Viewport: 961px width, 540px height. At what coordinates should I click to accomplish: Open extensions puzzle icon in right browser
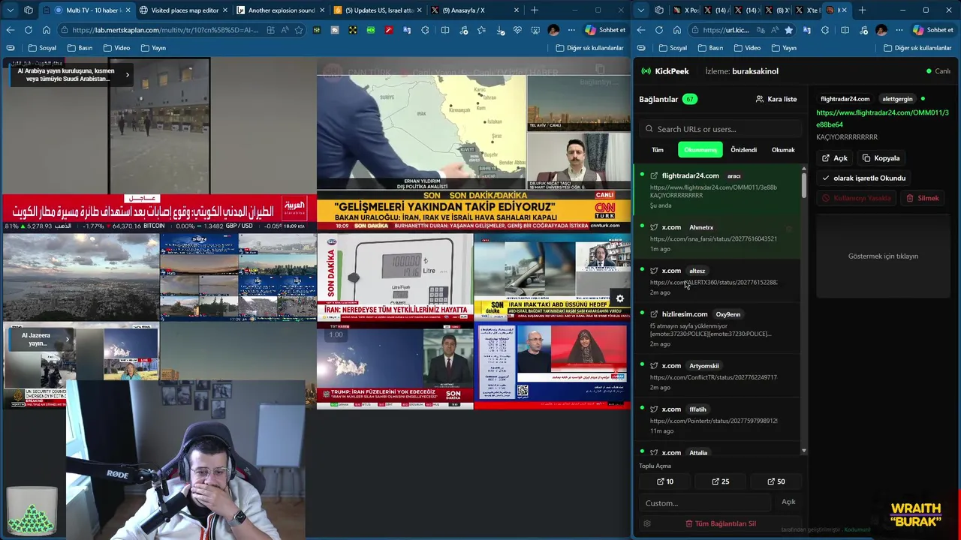825,30
